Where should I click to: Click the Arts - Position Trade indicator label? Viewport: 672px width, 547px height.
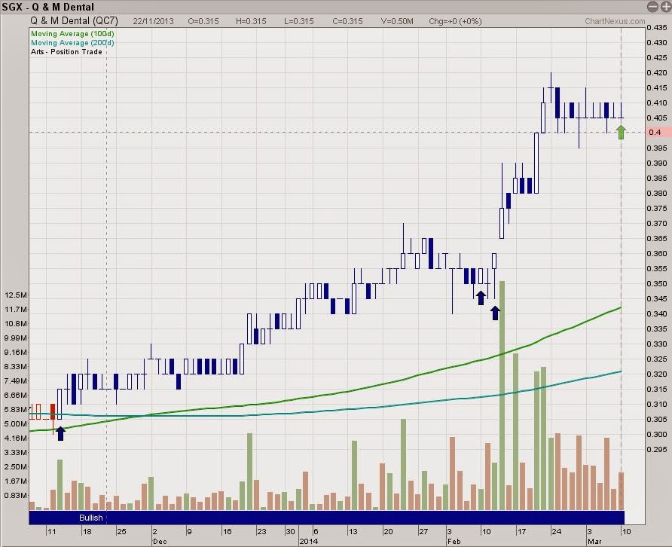tap(66, 52)
